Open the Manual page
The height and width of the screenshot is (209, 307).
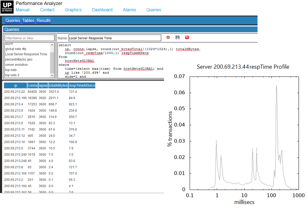pos(22,10)
